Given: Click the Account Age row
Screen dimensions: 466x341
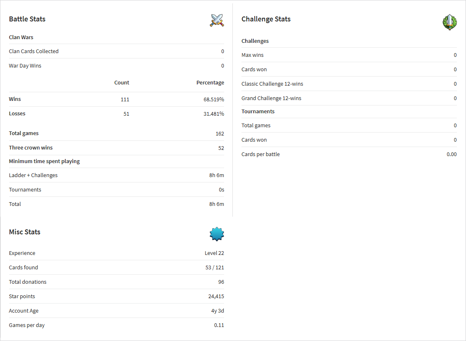Looking at the screenshot, I should 116,311.
